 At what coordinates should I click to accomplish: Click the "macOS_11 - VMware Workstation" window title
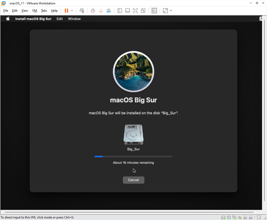(x=32, y=3)
